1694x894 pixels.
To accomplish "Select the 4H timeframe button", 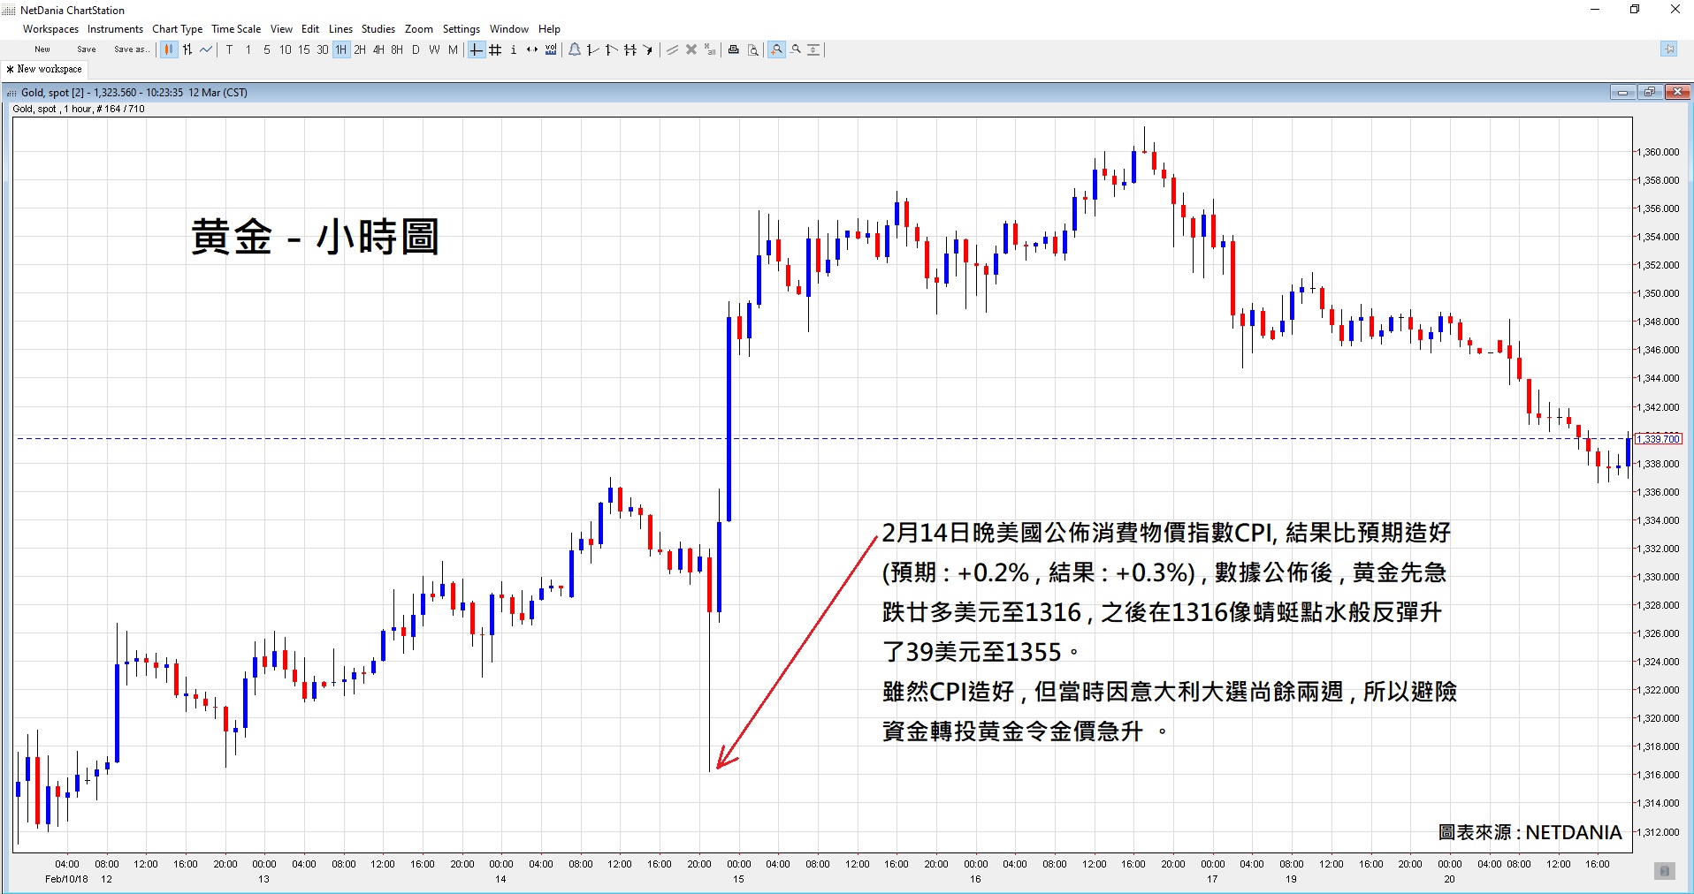I will click(378, 50).
